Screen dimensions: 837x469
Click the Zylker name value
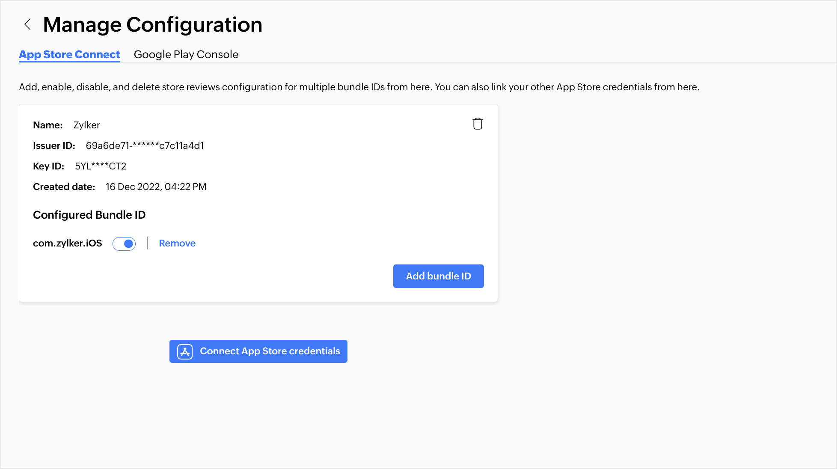(x=86, y=125)
